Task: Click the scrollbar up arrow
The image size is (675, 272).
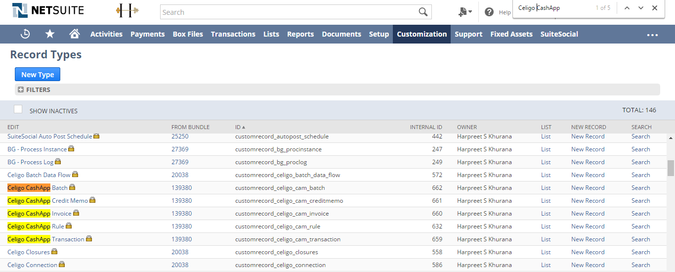Action: pyautogui.click(x=671, y=138)
